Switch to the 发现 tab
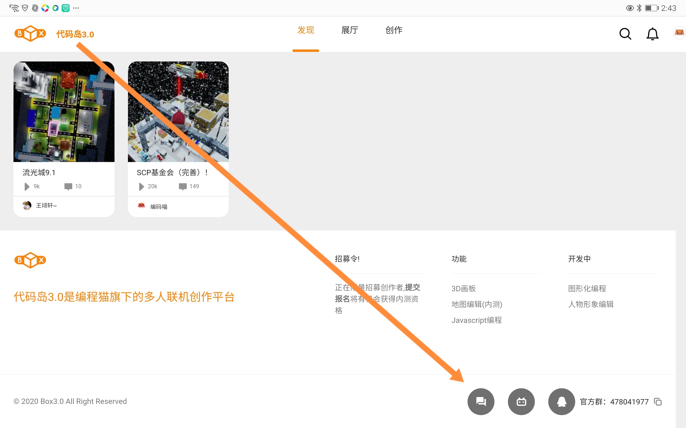Viewport: 686px width, 428px height. 305,30
